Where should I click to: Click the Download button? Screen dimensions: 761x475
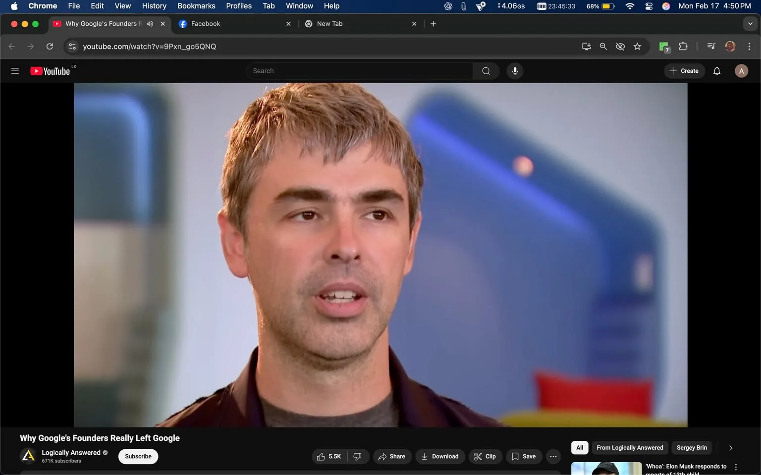point(440,456)
